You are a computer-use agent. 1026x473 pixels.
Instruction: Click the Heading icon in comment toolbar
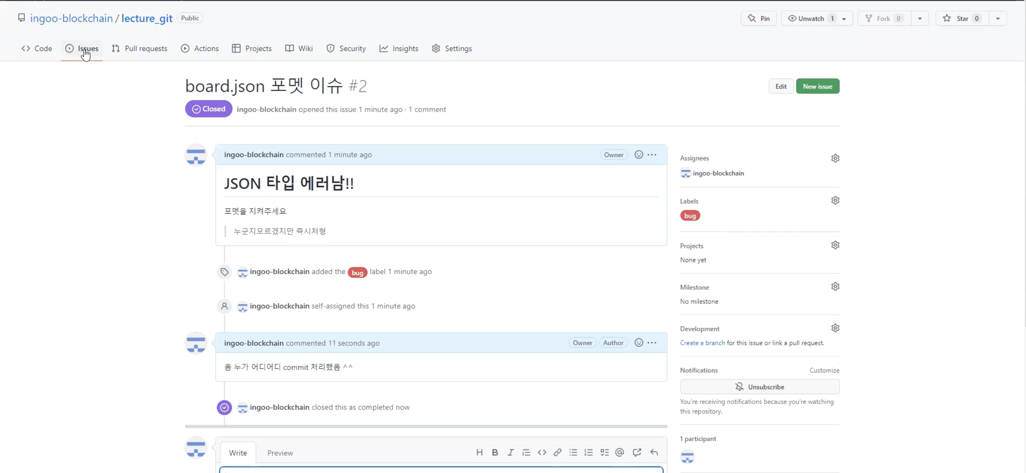point(479,452)
